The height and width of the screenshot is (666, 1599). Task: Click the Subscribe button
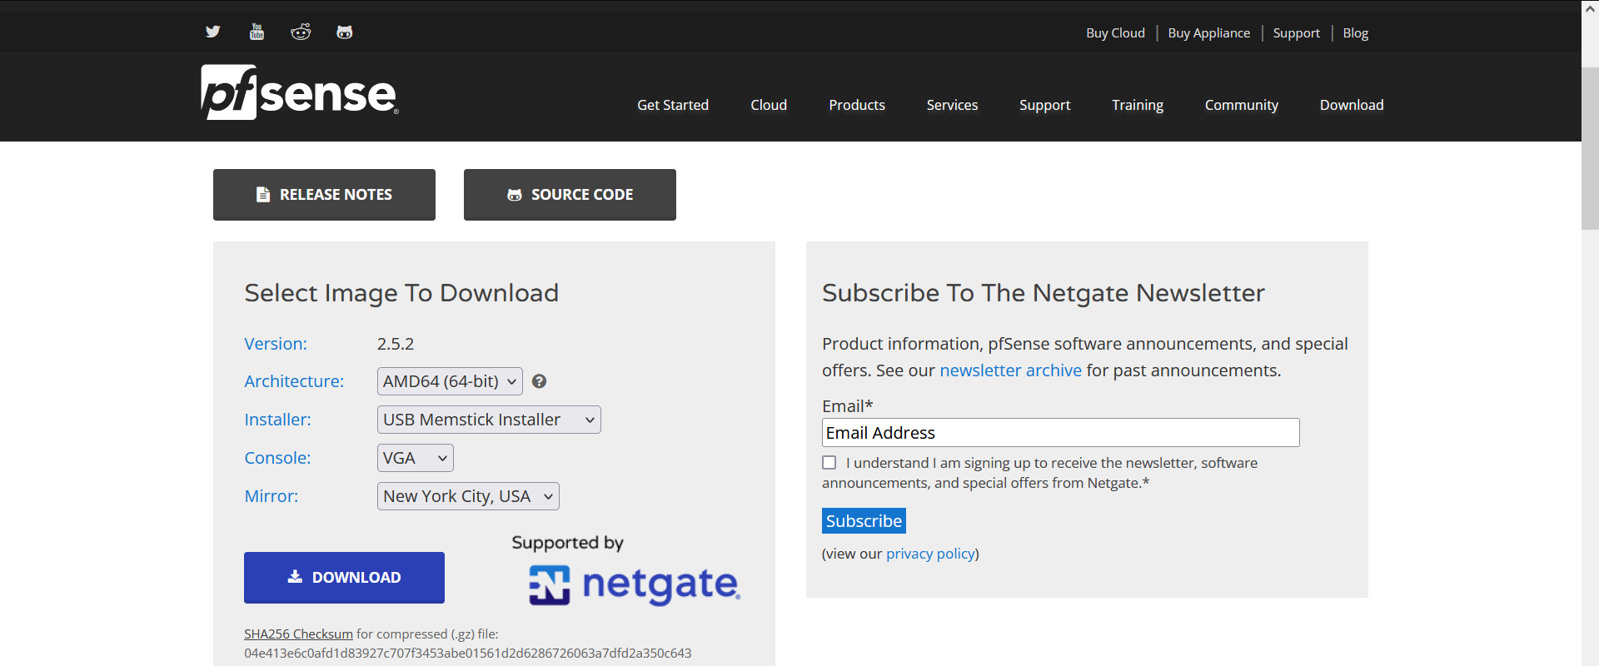click(x=864, y=521)
